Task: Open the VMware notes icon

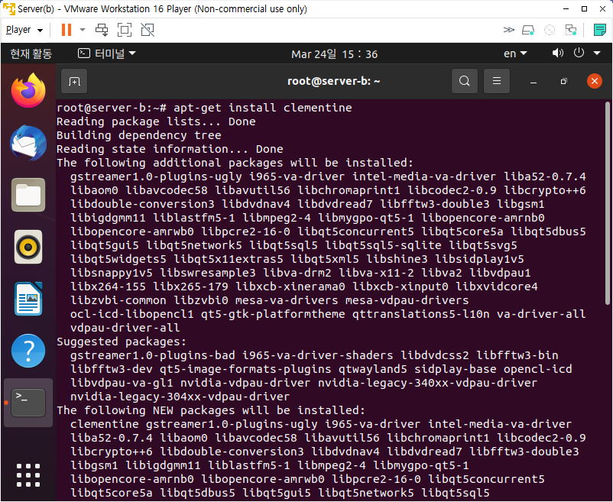Action: tap(600, 30)
